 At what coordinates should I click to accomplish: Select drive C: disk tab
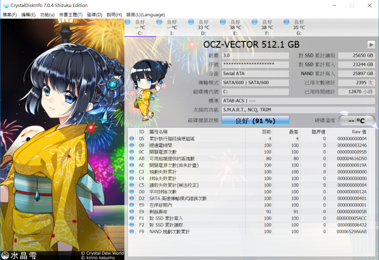pyautogui.click(x=140, y=27)
